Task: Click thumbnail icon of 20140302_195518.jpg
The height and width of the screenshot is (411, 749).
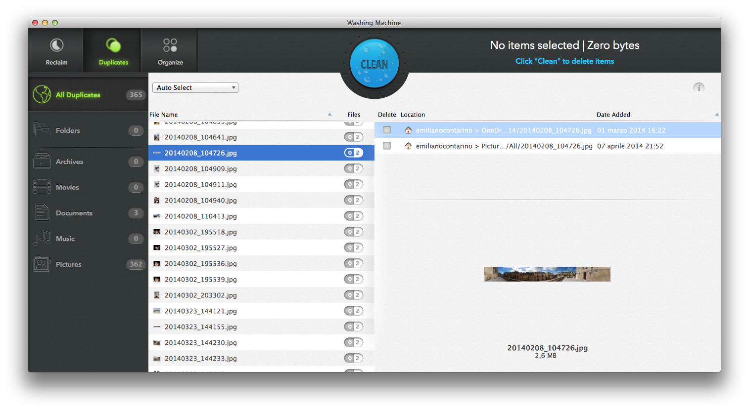Action: tap(157, 232)
